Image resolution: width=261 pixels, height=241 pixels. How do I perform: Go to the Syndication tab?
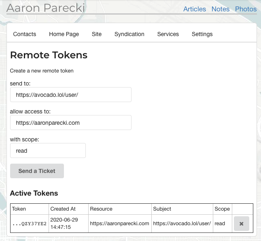click(x=129, y=34)
